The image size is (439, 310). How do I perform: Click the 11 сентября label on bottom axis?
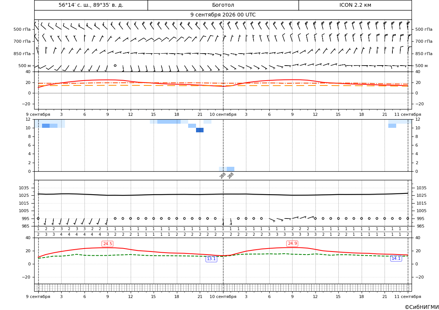[x=408, y=297]
